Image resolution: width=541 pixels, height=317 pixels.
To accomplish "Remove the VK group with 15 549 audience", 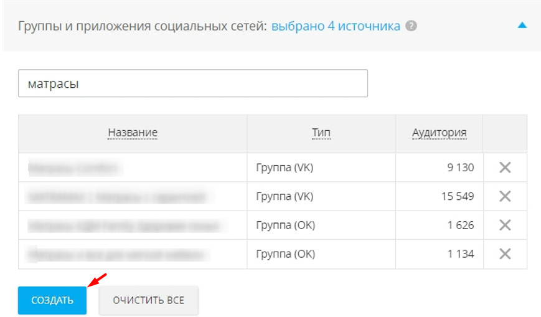I will 505,196.
